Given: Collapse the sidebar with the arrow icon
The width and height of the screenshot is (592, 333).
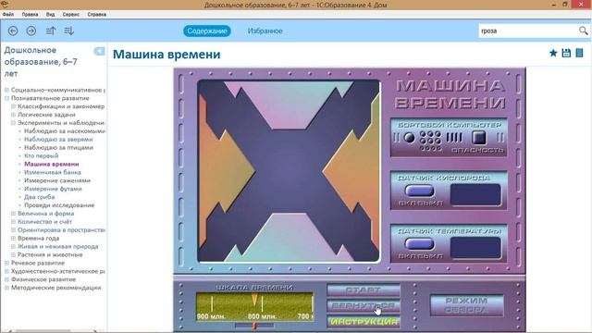Looking at the screenshot, I should point(99,51).
